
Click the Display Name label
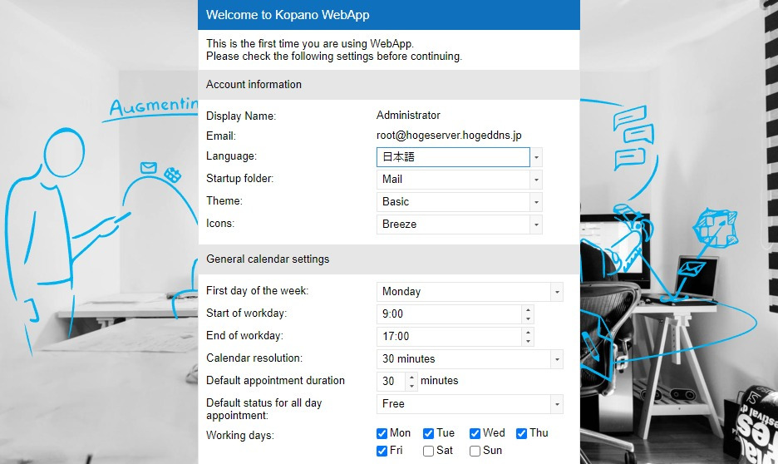tap(241, 116)
